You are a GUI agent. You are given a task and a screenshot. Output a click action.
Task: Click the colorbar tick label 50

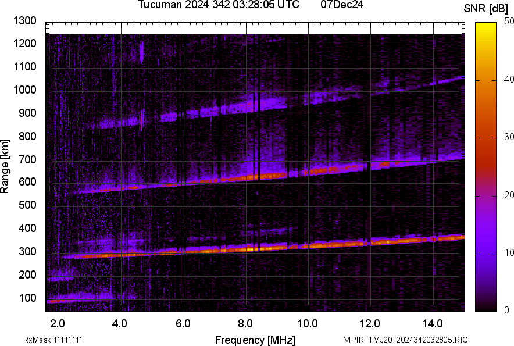[x=509, y=22]
